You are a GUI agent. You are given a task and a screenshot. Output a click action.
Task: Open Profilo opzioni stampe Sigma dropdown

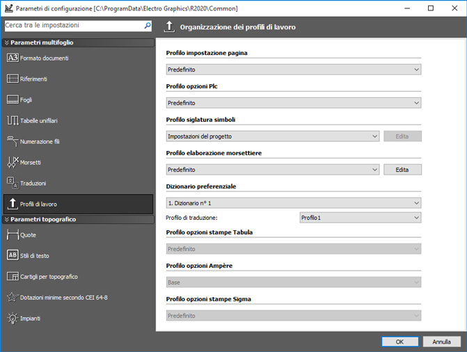click(x=294, y=315)
